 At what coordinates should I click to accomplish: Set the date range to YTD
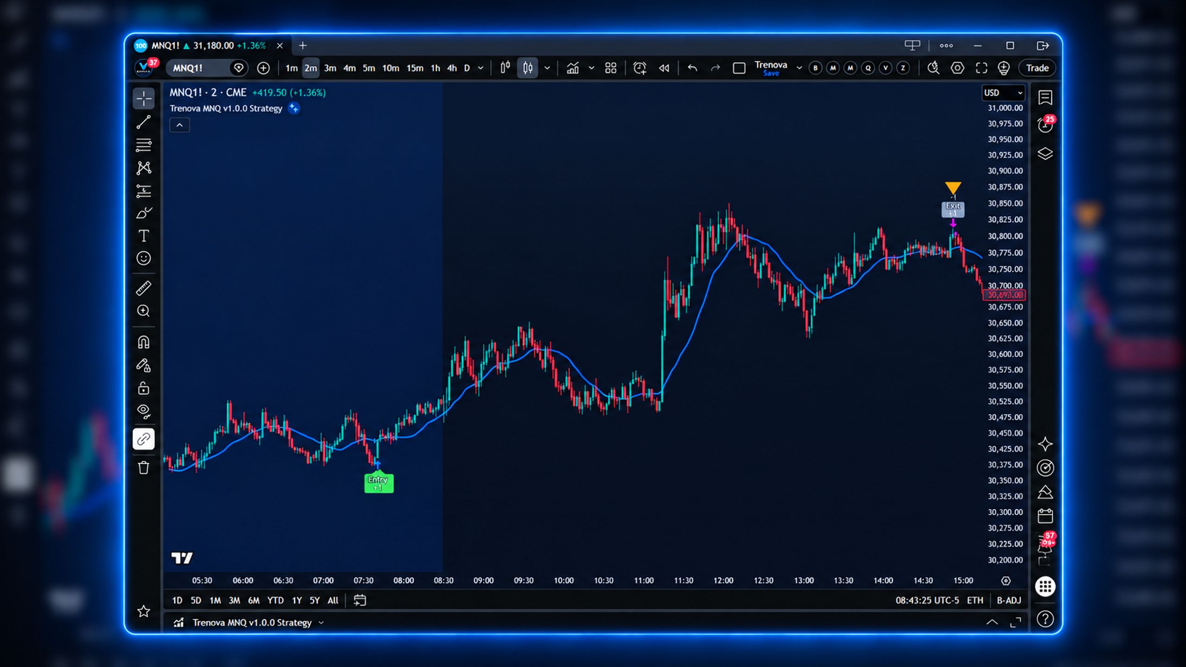275,601
